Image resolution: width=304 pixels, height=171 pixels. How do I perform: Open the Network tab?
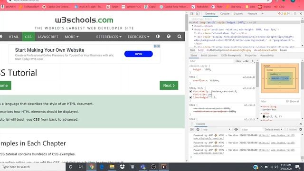pos(252,14)
